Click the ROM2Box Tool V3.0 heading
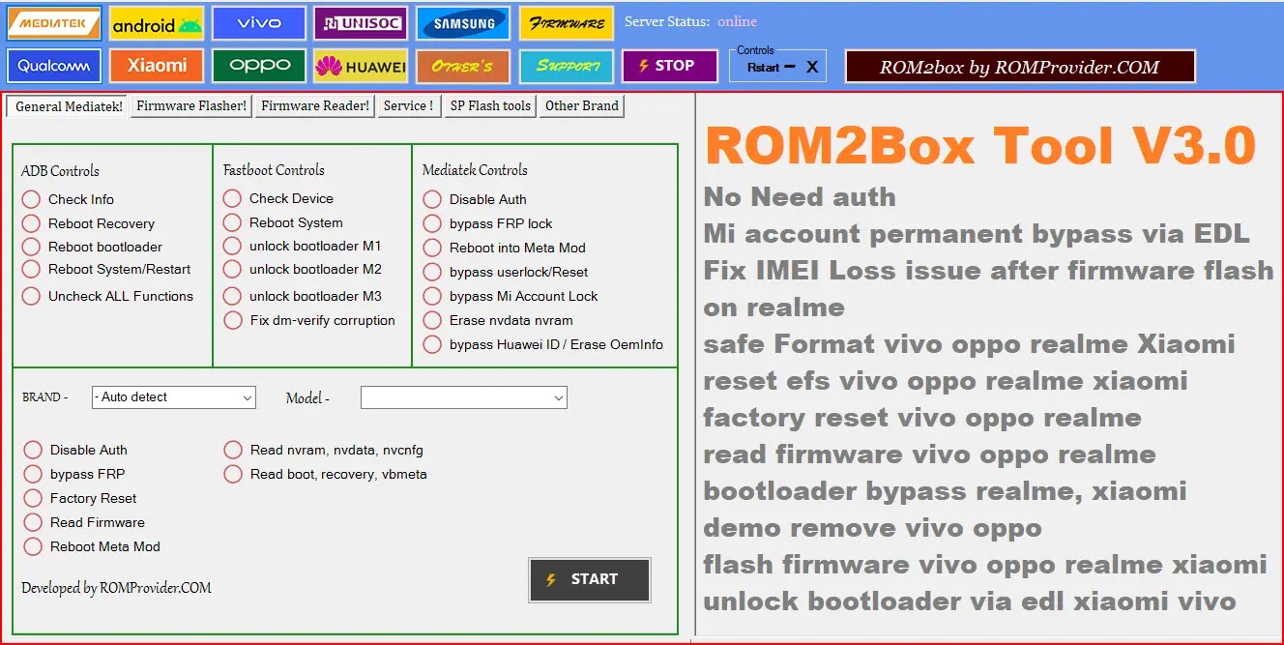 tap(980, 146)
